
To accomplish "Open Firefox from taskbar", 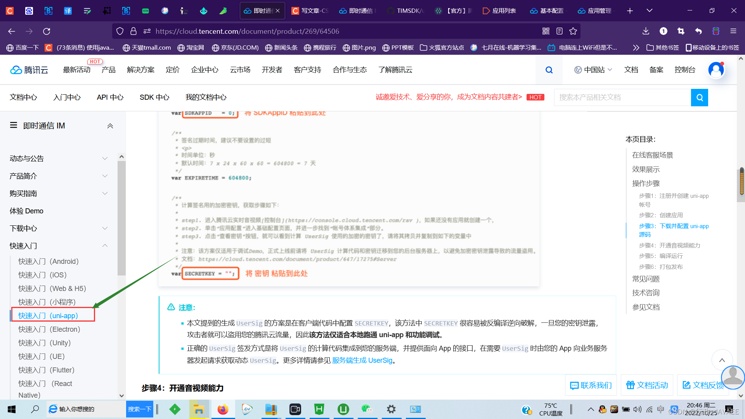I will (223, 409).
